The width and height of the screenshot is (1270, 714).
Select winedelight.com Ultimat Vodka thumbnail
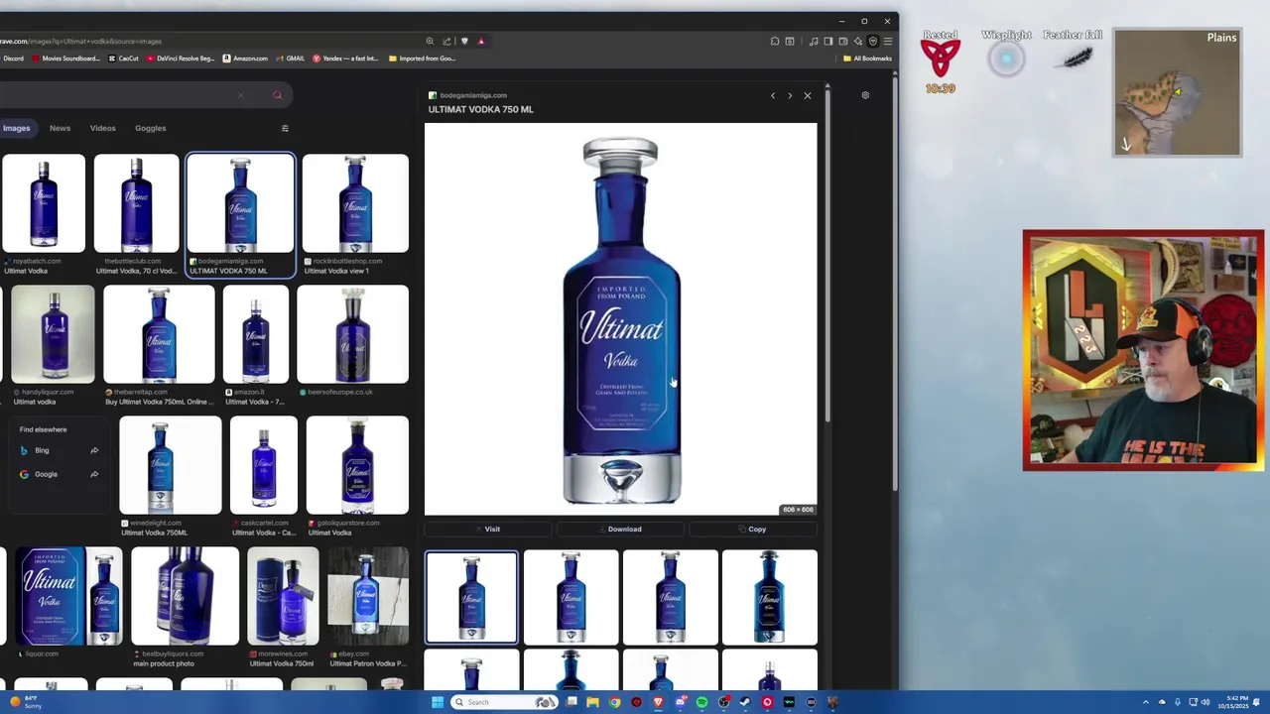point(170,465)
